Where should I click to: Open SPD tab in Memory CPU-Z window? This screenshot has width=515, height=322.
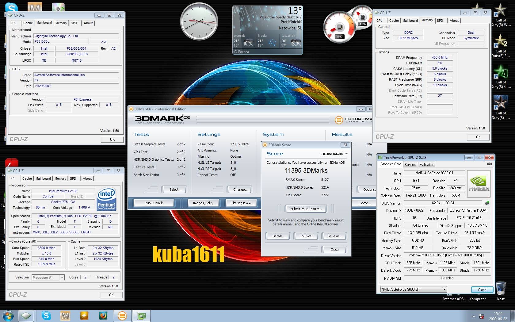[440, 21]
